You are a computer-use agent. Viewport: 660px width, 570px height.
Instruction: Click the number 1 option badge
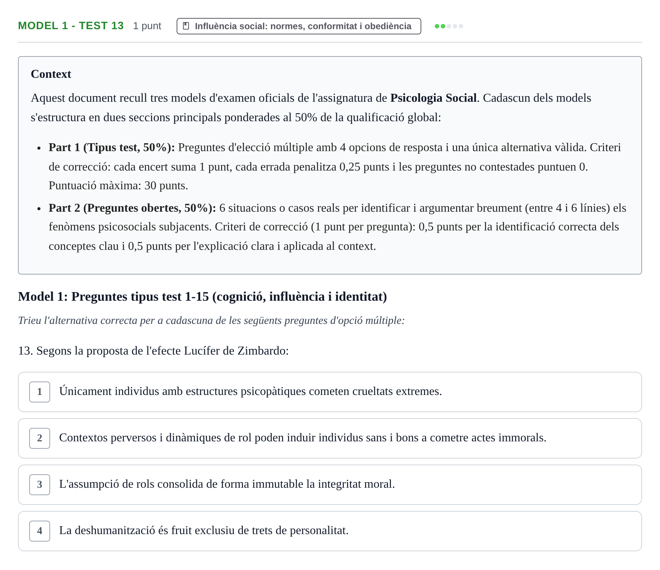[40, 392]
